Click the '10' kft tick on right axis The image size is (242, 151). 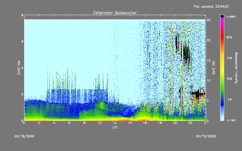point(209,80)
